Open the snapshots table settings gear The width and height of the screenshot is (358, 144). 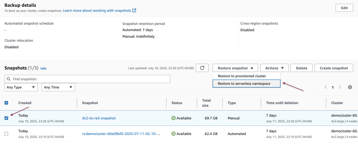[350, 87]
